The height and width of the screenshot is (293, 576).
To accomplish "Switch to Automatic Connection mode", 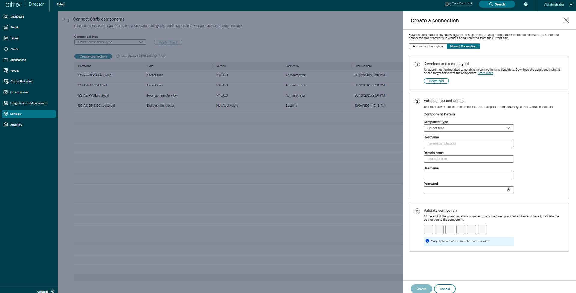I will (x=427, y=46).
